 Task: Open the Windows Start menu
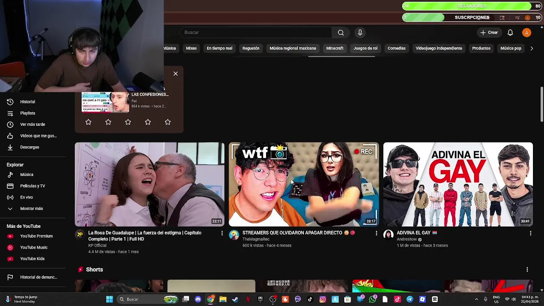pyautogui.click(x=109, y=299)
